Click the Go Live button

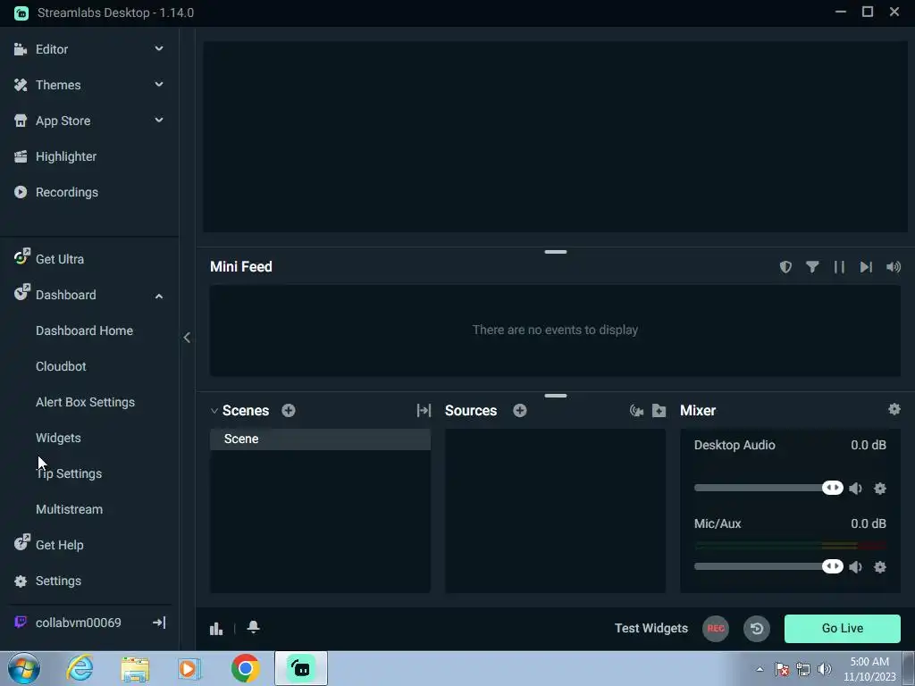pos(842,628)
